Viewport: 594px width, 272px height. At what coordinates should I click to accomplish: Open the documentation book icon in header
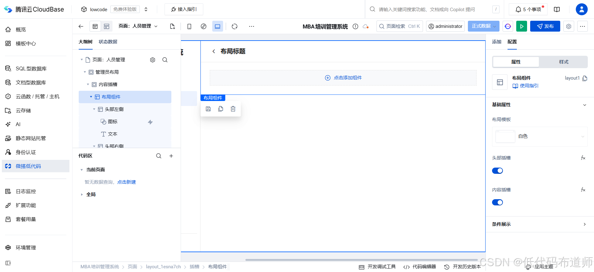[x=557, y=9]
